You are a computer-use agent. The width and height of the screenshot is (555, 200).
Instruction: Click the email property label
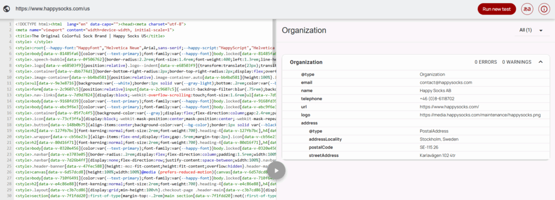point(307,83)
